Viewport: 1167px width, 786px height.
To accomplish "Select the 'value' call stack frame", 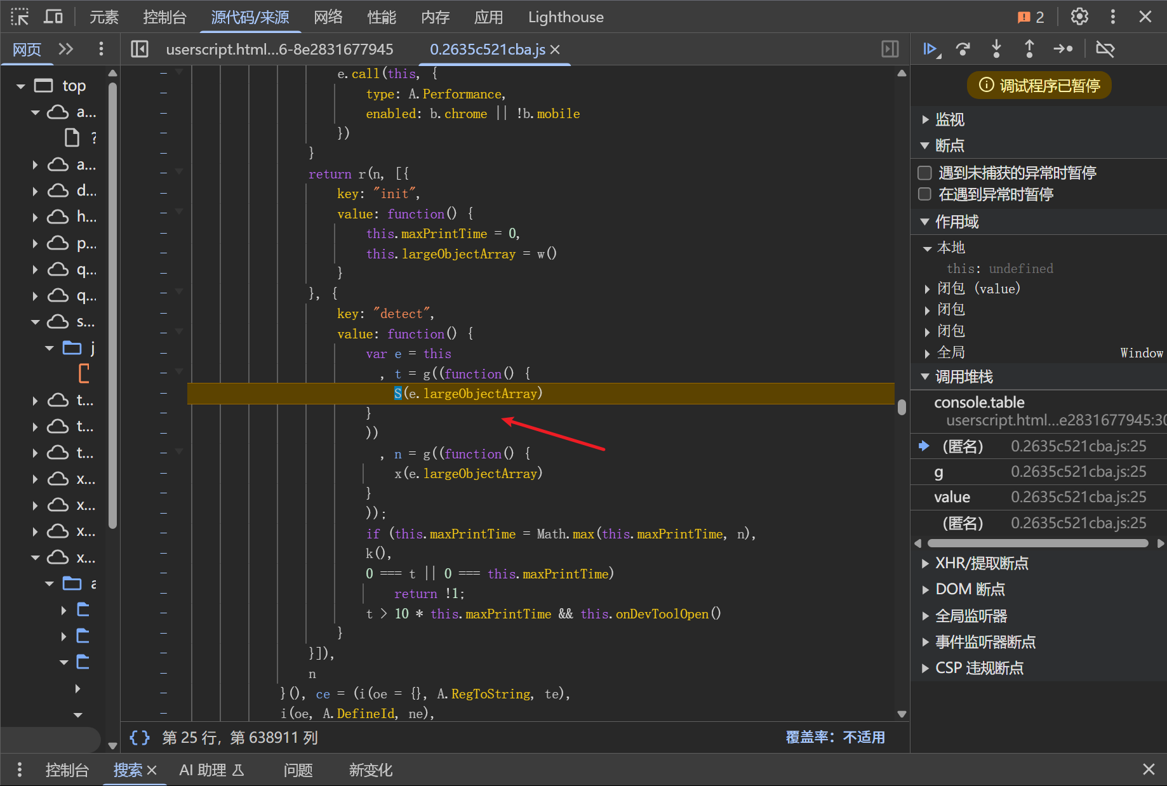I will click(952, 497).
